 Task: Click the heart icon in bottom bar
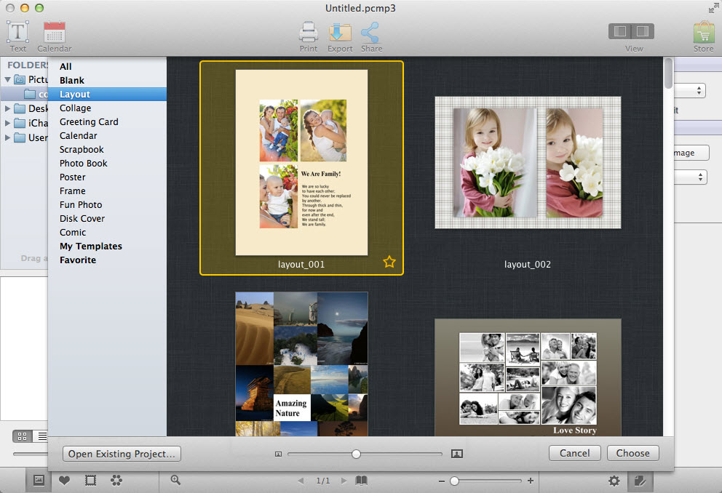(64, 481)
